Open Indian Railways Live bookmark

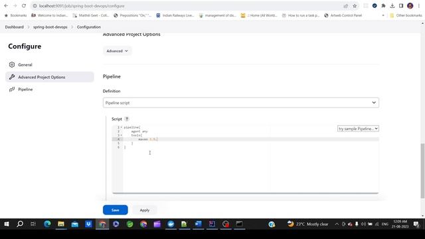[x=175, y=15]
